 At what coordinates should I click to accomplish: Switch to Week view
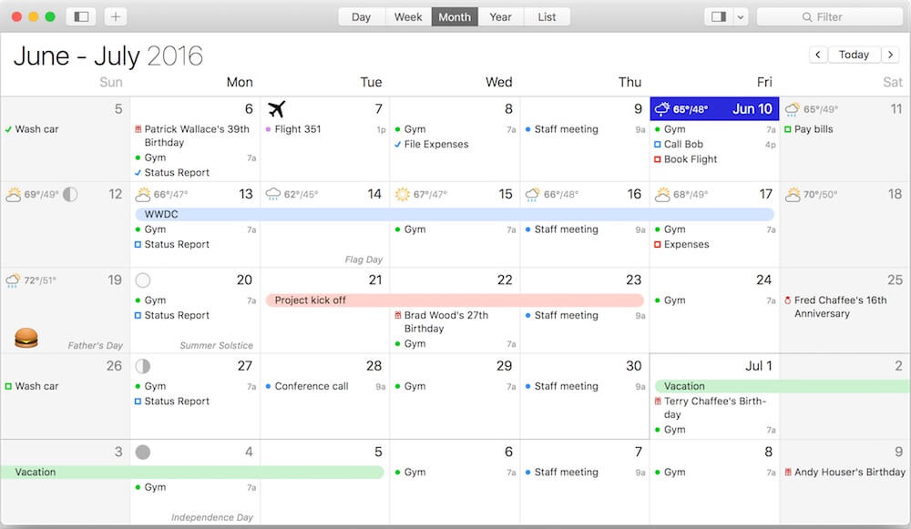point(408,16)
